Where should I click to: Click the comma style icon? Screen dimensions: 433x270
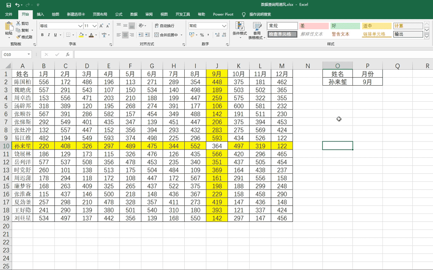pyautogui.click(x=208, y=35)
